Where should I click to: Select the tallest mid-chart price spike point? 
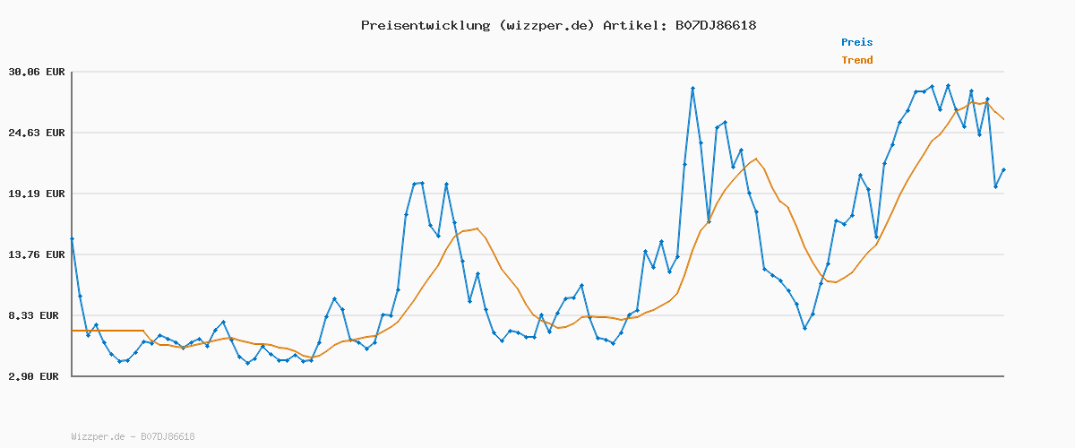[x=692, y=89]
